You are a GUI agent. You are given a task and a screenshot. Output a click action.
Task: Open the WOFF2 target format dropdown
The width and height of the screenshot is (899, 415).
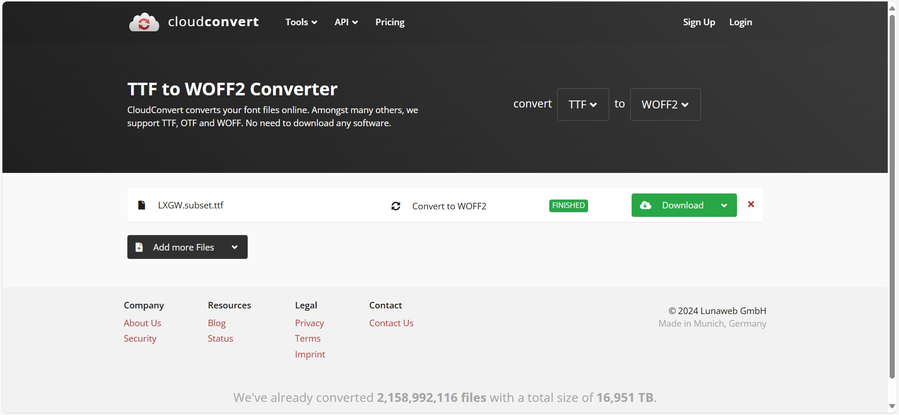coord(665,104)
